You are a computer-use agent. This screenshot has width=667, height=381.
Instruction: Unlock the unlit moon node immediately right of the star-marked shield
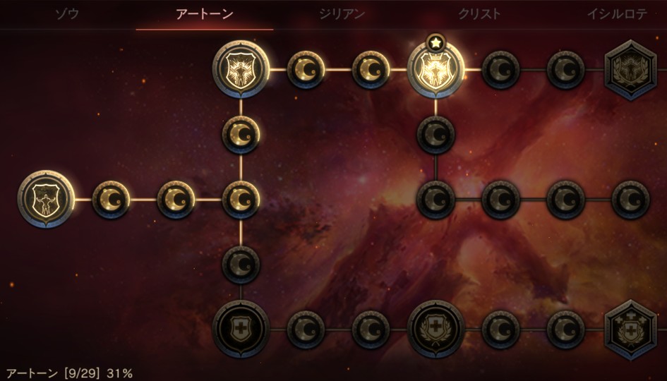[500, 70]
